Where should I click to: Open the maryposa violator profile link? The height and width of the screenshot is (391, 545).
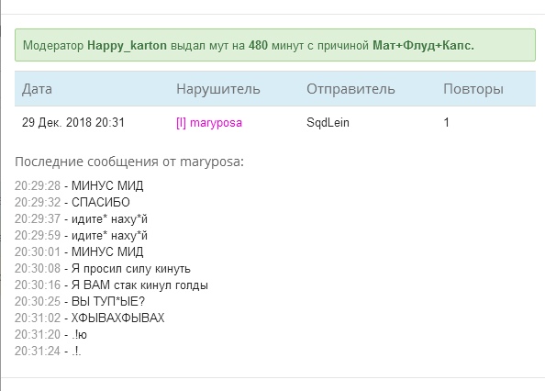[216, 123]
